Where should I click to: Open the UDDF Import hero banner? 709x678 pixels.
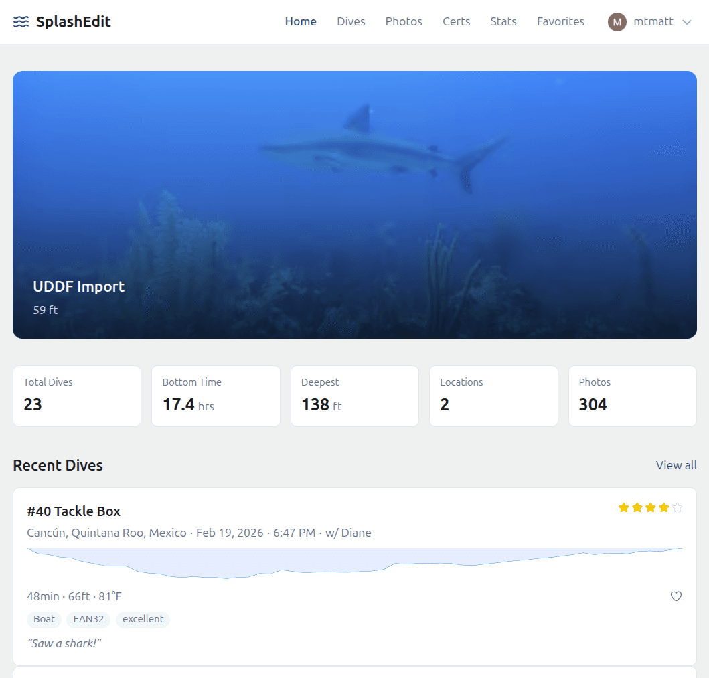[x=354, y=204]
